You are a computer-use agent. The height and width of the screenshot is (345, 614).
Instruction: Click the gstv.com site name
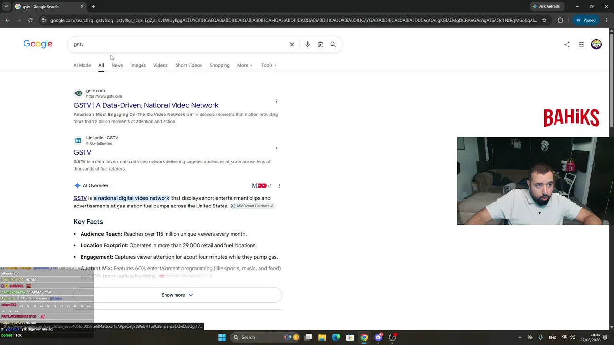[95, 91]
